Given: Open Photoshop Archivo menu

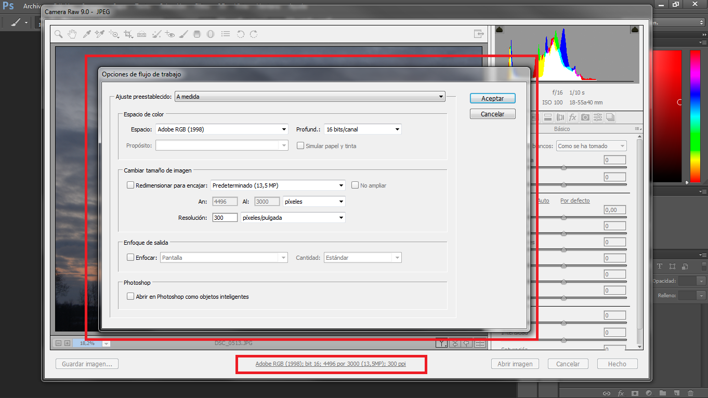Looking at the screenshot, I should coord(33,7).
